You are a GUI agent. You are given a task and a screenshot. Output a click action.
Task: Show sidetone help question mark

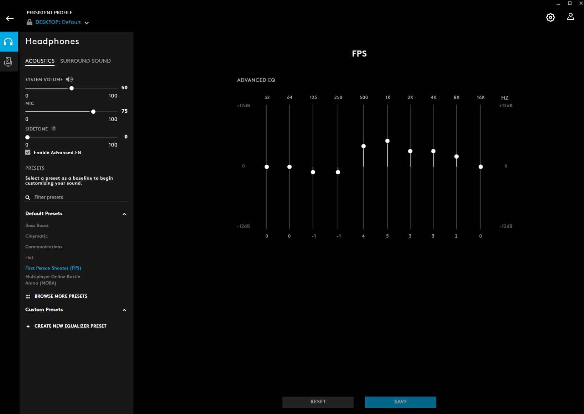[x=54, y=128]
